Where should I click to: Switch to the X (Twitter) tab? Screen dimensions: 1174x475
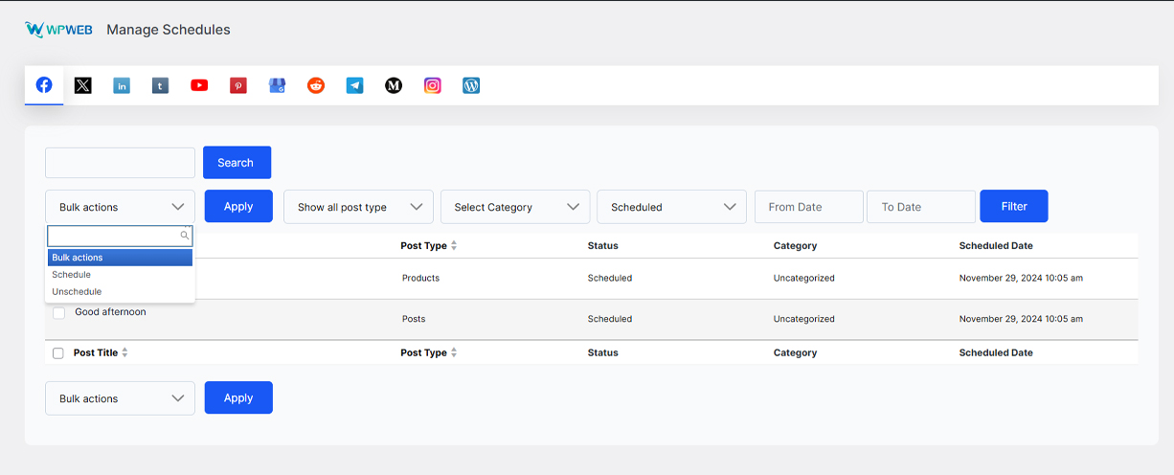tap(83, 85)
